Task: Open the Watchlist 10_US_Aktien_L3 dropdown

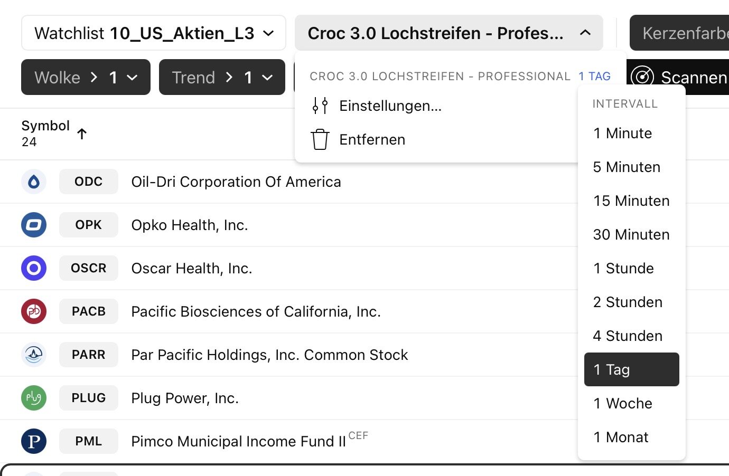Action: coord(154,33)
